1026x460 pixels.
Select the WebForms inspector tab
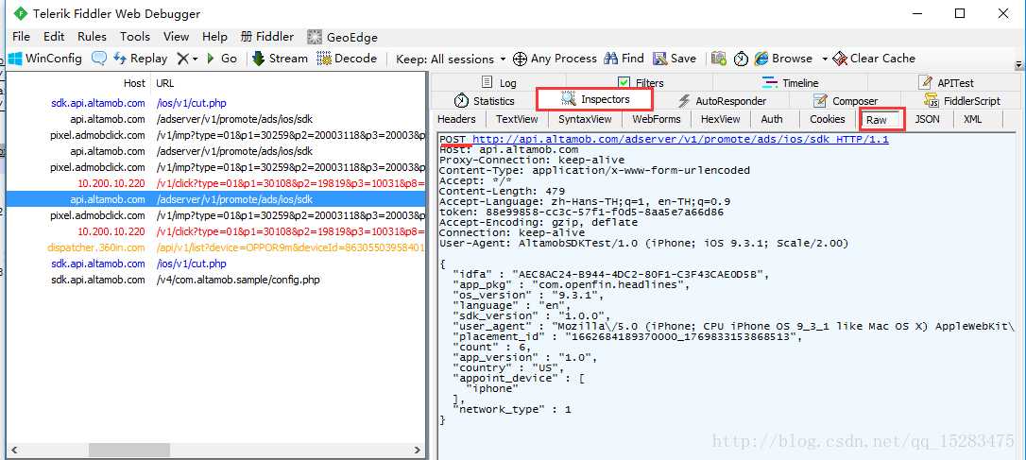pyautogui.click(x=657, y=119)
